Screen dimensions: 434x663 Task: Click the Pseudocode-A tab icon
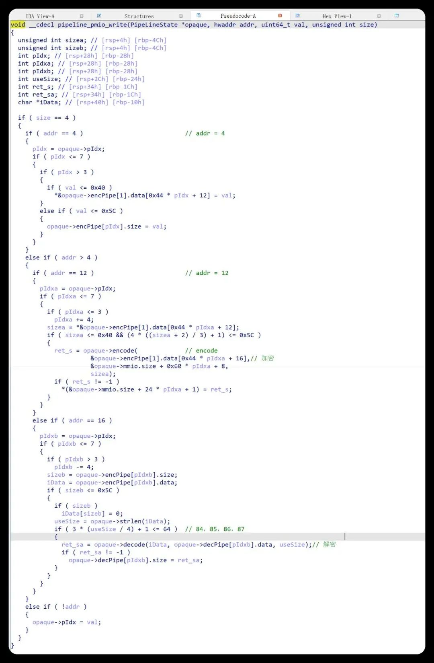click(199, 15)
